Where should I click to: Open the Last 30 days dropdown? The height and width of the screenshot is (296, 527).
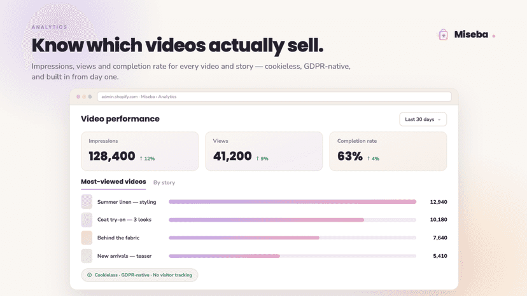coord(423,119)
